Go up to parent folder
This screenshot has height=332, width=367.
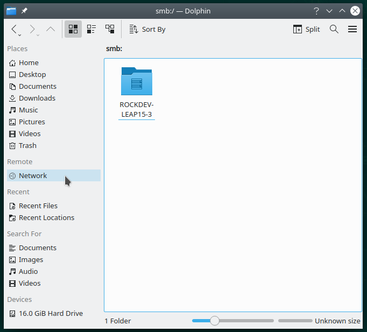[51, 29]
